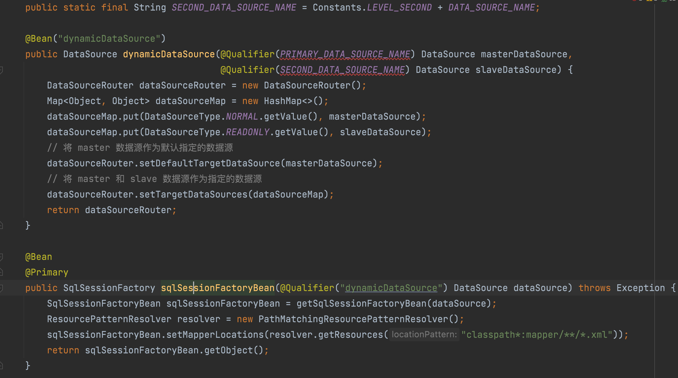Click the slaveDataSource parameter in the method signature

click(x=516, y=70)
